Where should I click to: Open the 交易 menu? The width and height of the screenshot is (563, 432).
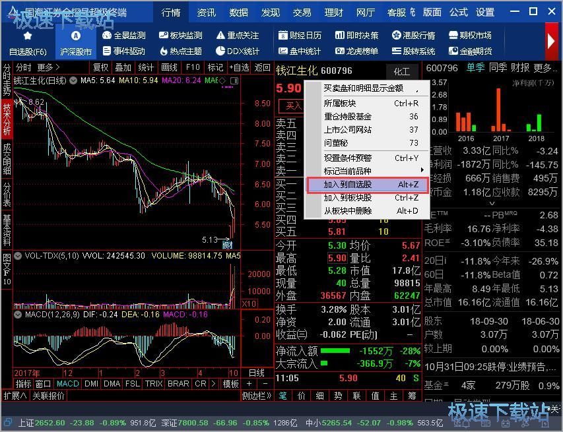302,12
